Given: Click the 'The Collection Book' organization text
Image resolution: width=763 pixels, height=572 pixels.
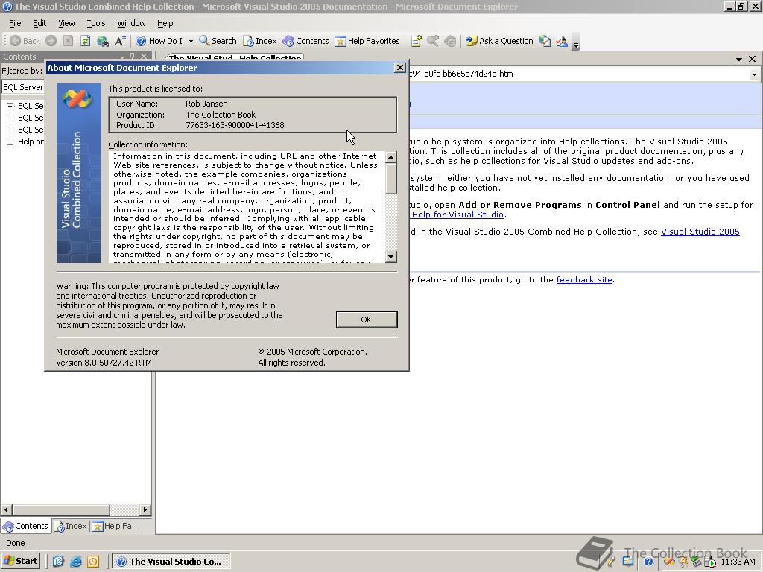Looking at the screenshot, I should 221,115.
